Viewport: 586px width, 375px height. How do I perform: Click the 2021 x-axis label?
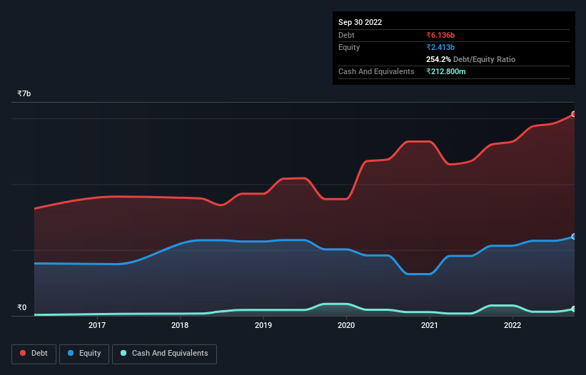tap(430, 325)
